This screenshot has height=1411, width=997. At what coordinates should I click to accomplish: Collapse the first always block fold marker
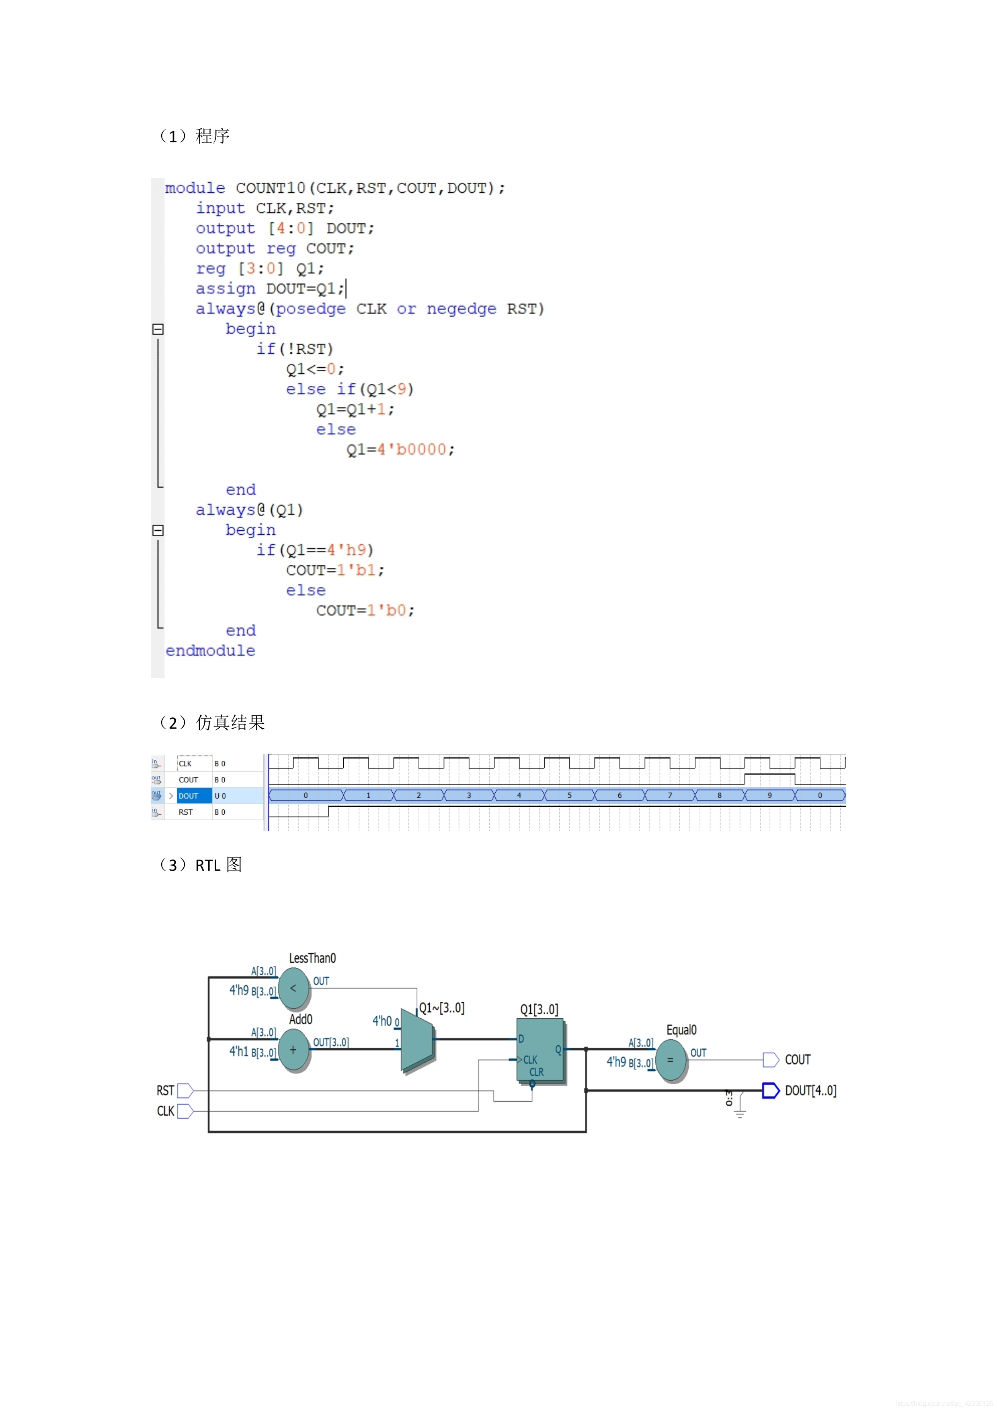coord(158,330)
